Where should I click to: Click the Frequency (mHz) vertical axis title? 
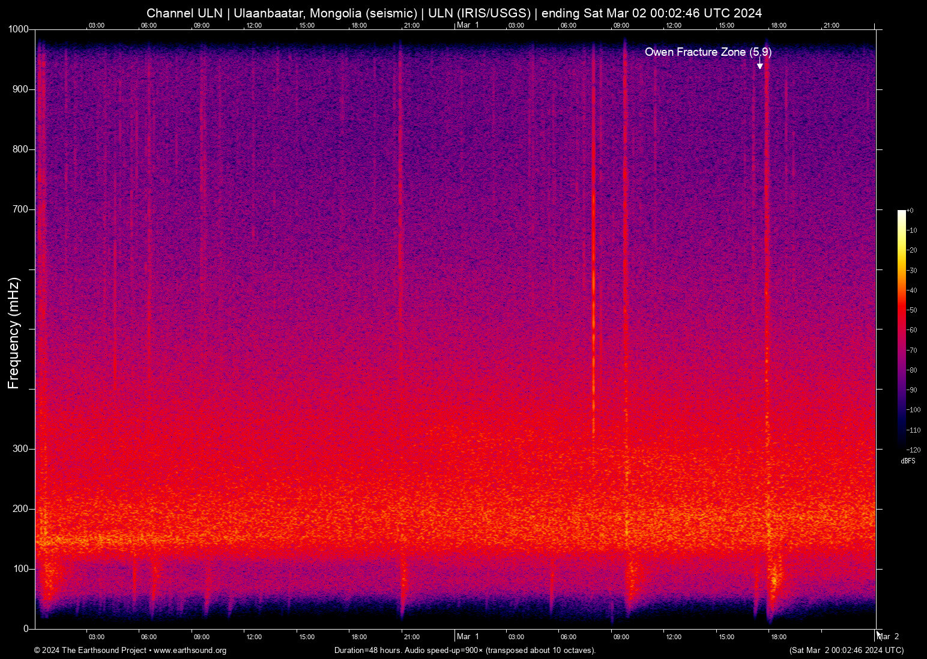[14, 333]
